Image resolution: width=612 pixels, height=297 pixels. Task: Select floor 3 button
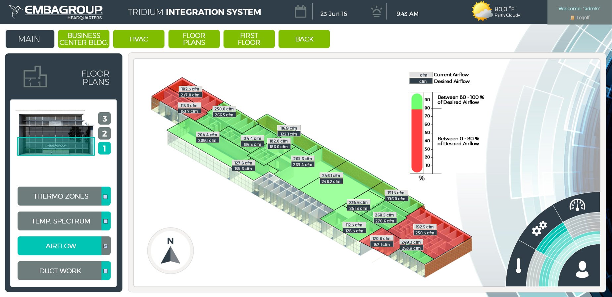tap(104, 119)
